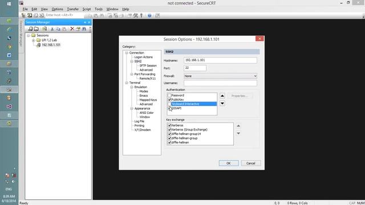The image size is (365, 205).
Task: Click the Windows Start button
Action: [x=9, y=4]
